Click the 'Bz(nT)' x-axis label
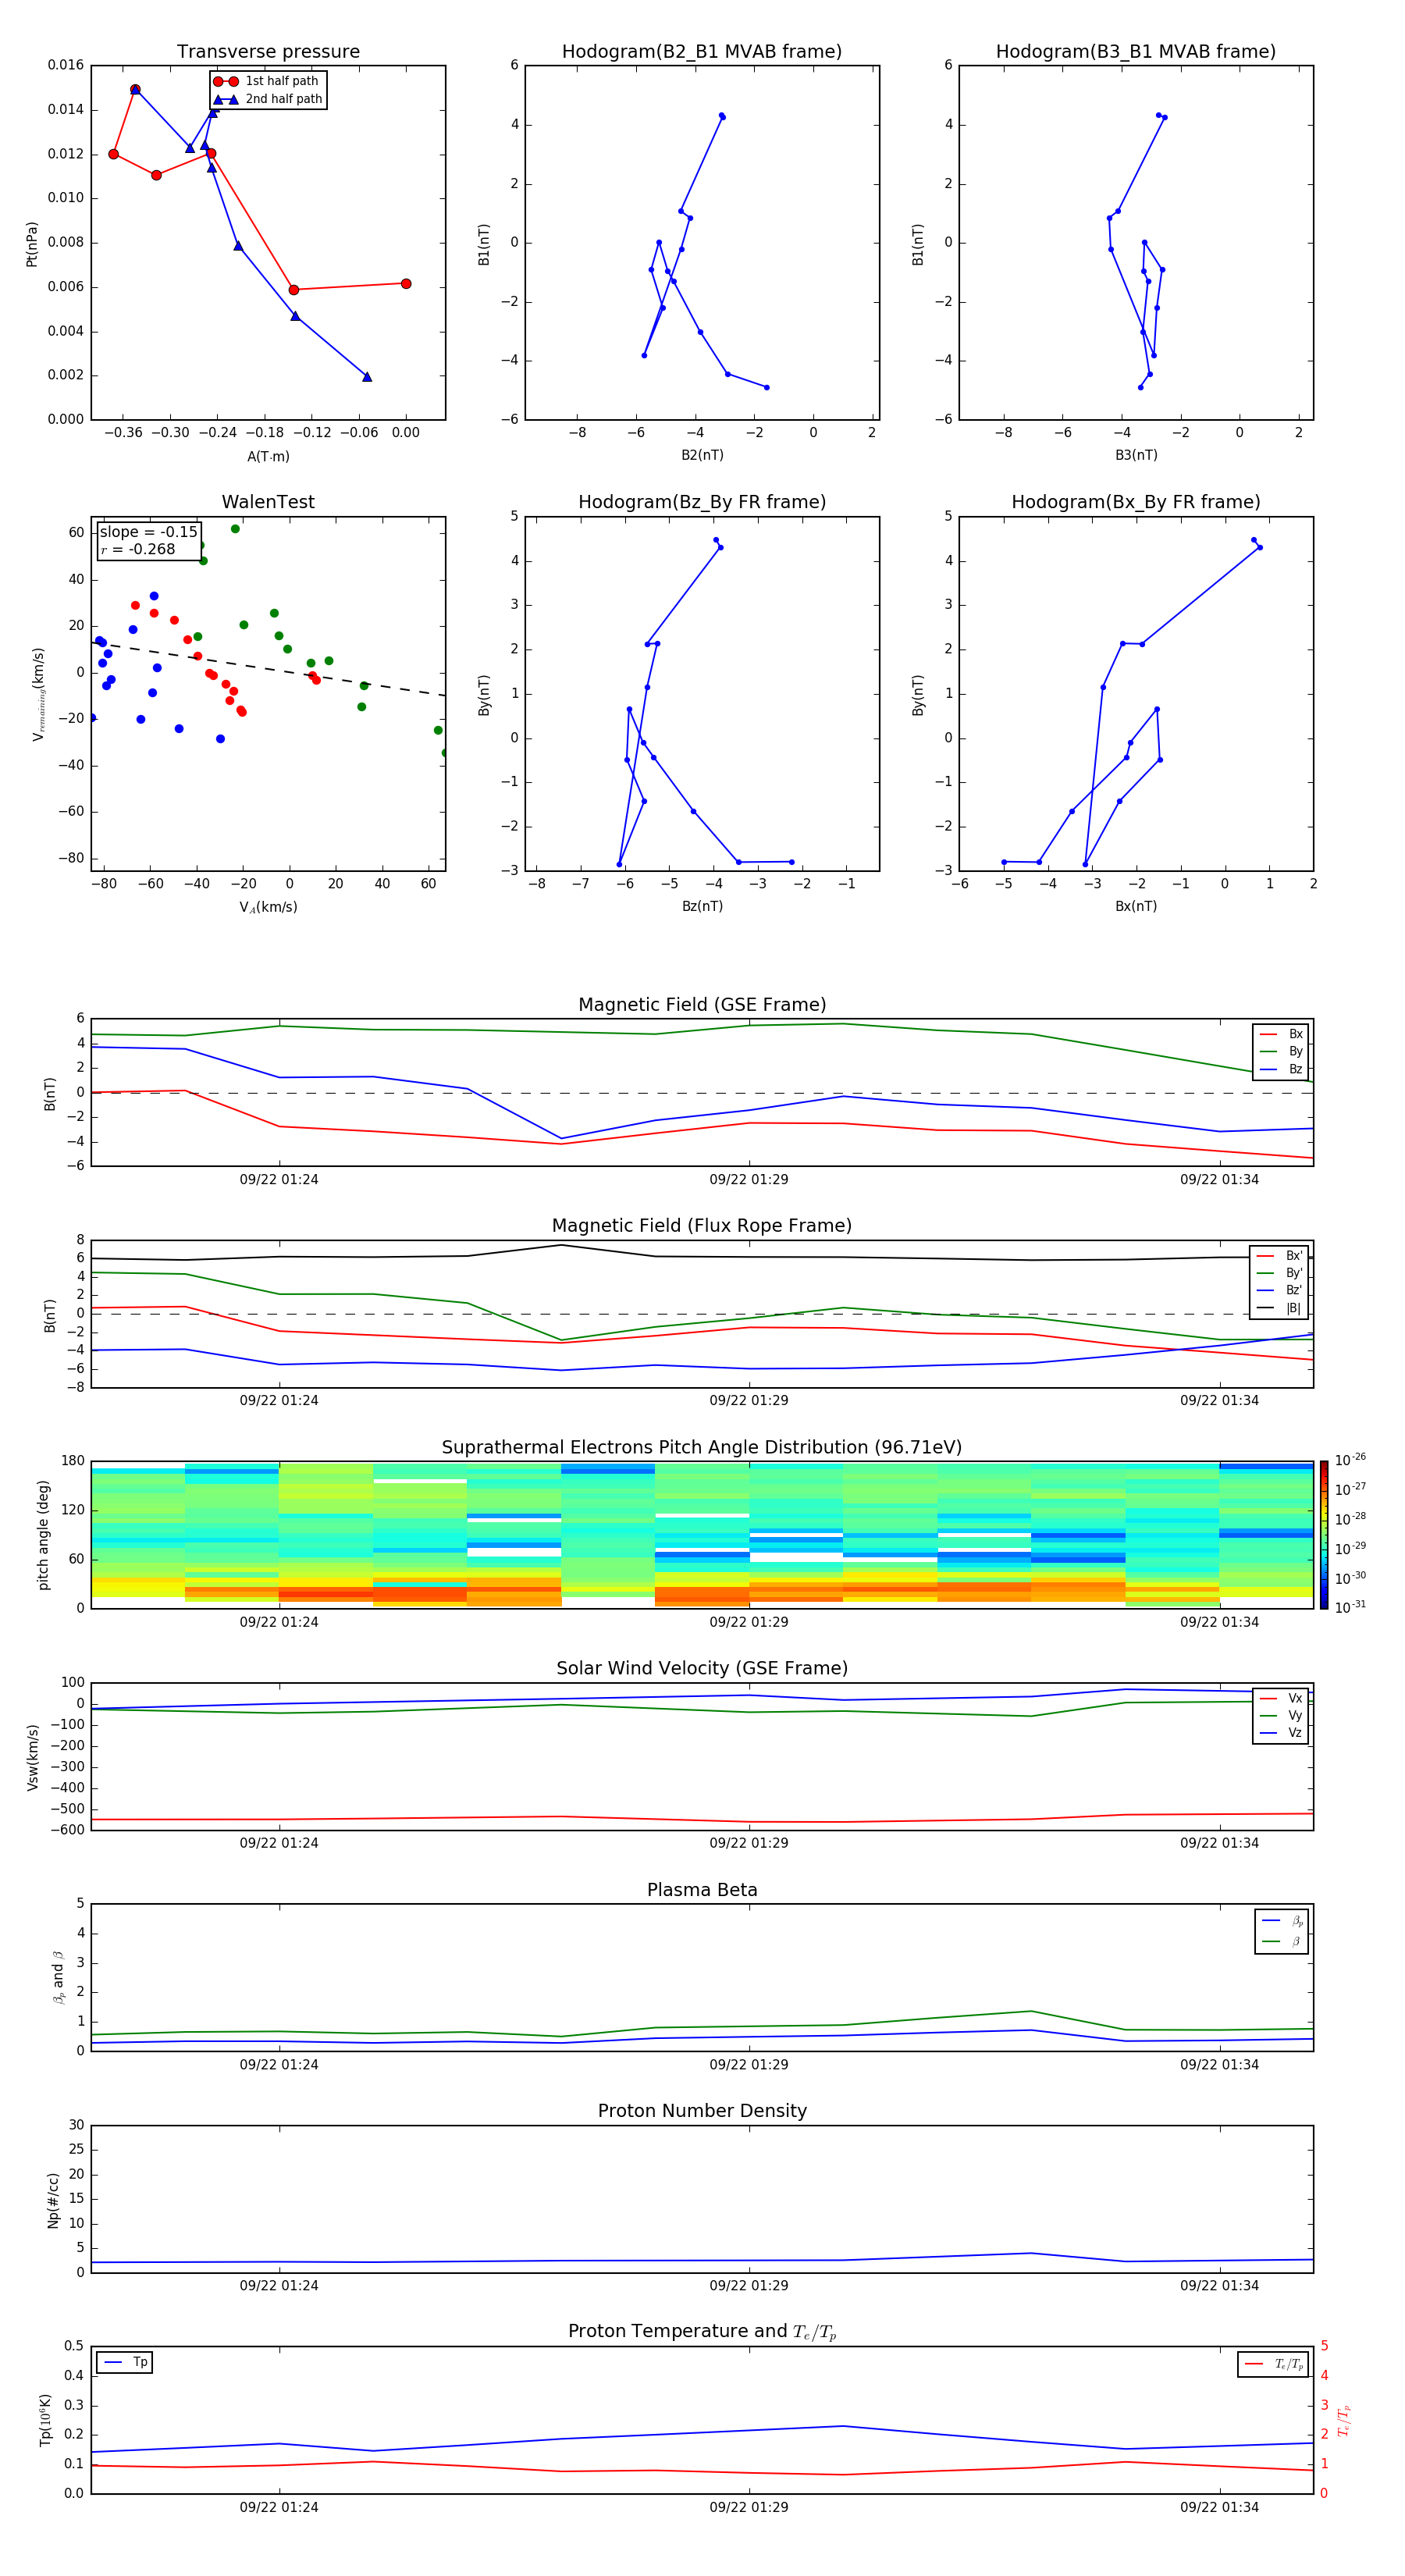Viewport: 1405px width, 2576px height. 702,906
